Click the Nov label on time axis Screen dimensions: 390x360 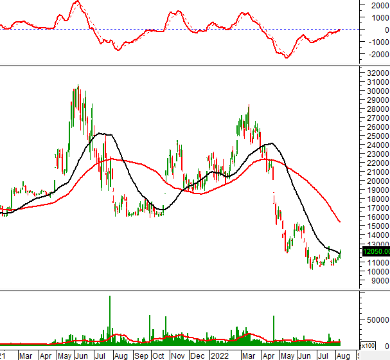(178, 355)
